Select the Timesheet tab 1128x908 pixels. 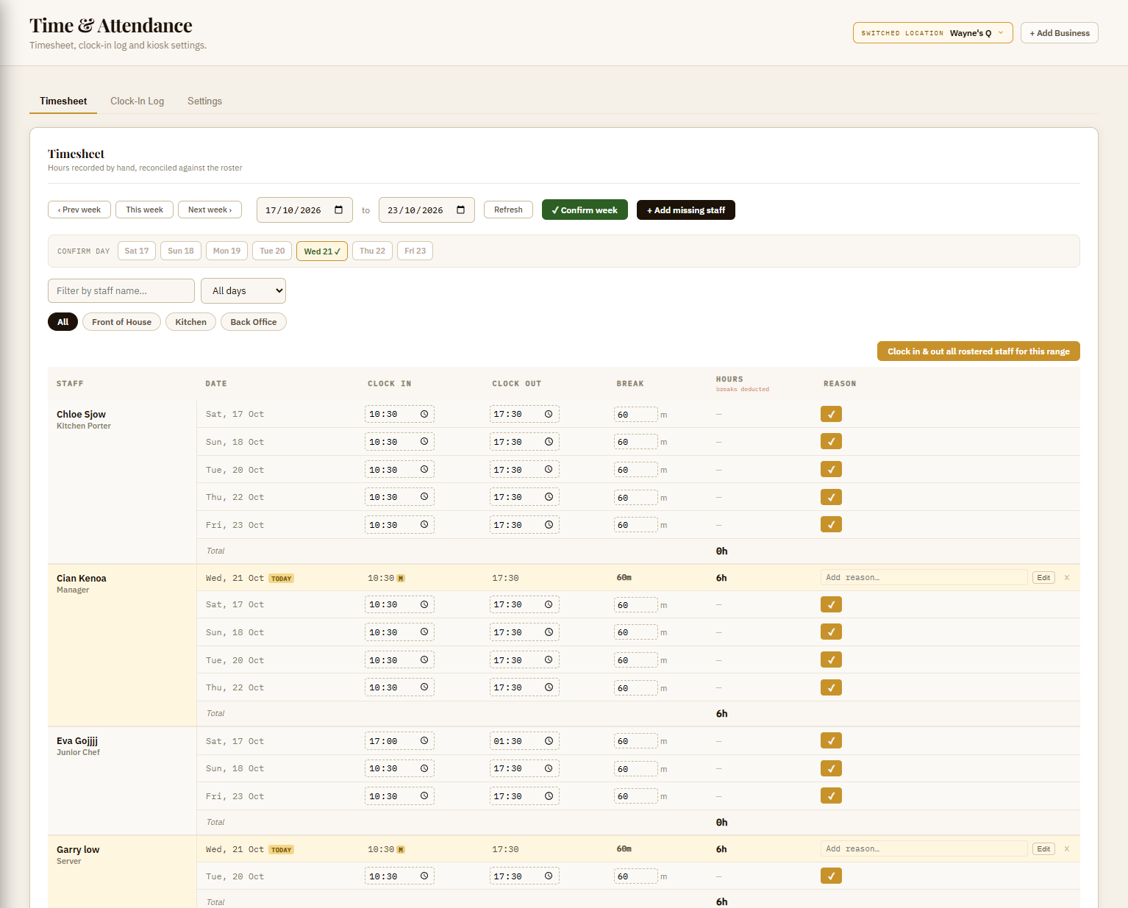[x=63, y=101]
